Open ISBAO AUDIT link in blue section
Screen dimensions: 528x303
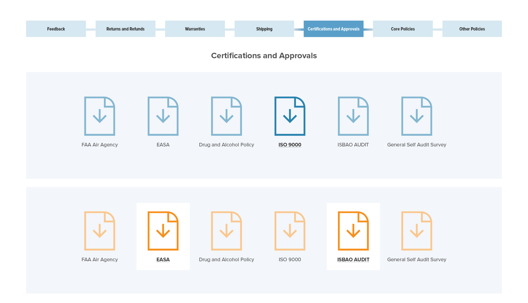click(353, 145)
